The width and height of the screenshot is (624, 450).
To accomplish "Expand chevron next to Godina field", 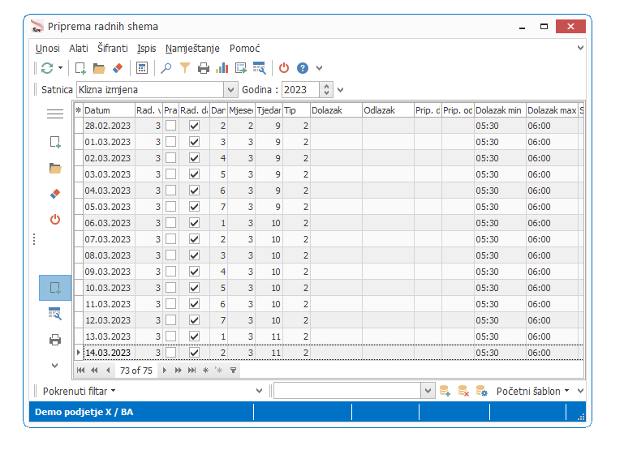I will click(340, 90).
